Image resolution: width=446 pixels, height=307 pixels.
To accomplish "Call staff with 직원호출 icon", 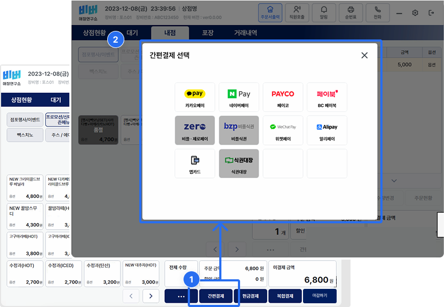I will (297, 12).
